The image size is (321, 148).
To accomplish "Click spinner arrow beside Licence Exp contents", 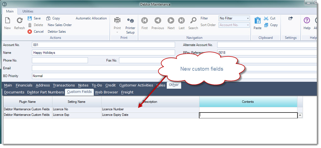I will pyautogui.click(x=300, y=115).
